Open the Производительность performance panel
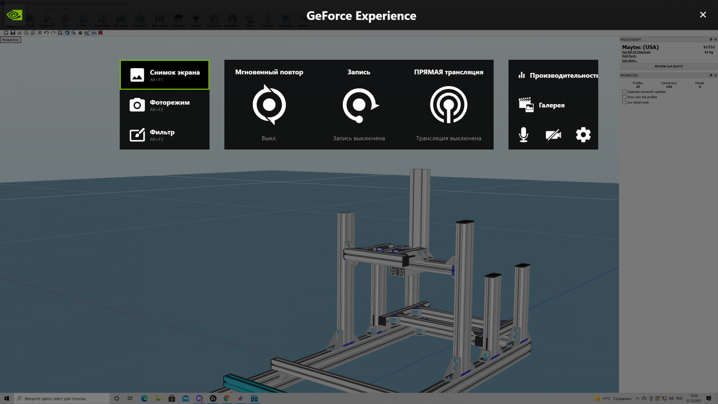 [x=558, y=75]
